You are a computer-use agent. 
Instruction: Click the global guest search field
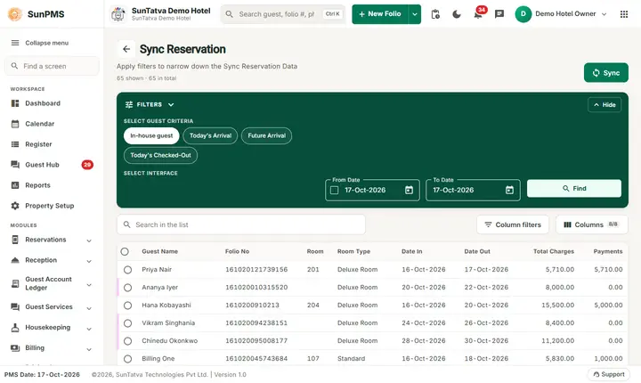283,14
